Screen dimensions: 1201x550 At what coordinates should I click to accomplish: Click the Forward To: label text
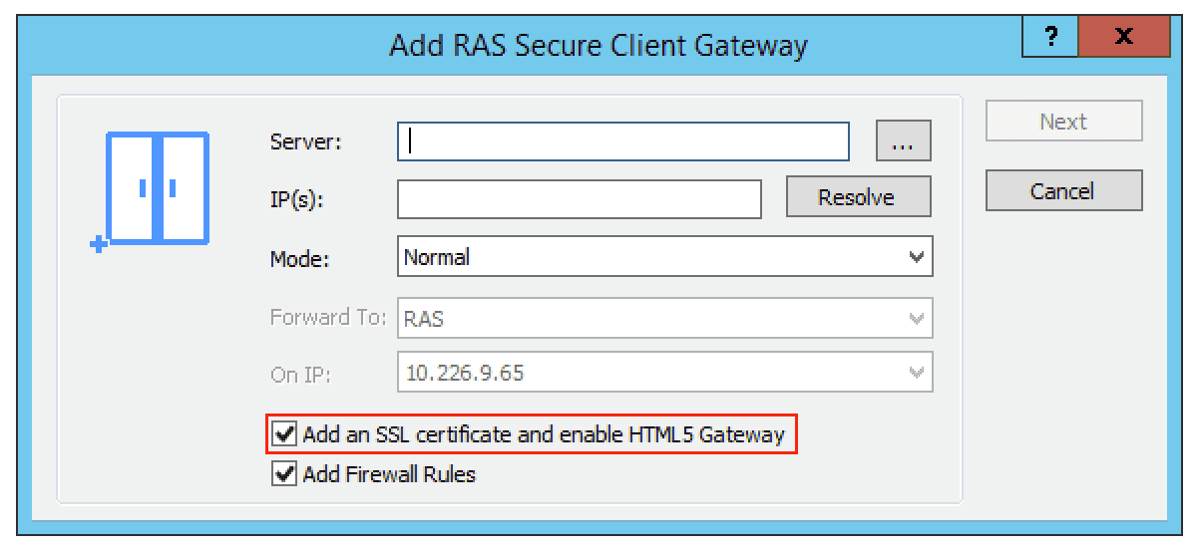coord(328,318)
